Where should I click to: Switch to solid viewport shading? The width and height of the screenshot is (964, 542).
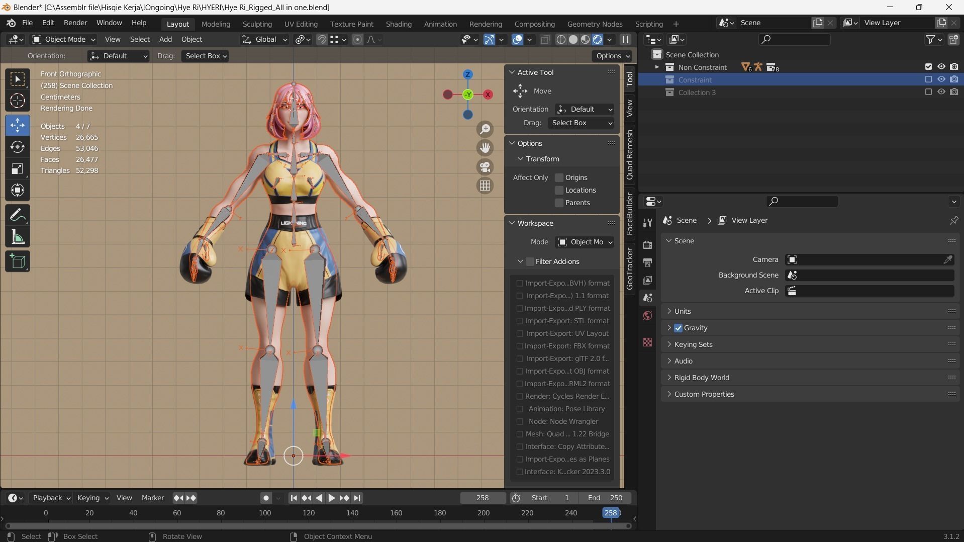coord(573,39)
